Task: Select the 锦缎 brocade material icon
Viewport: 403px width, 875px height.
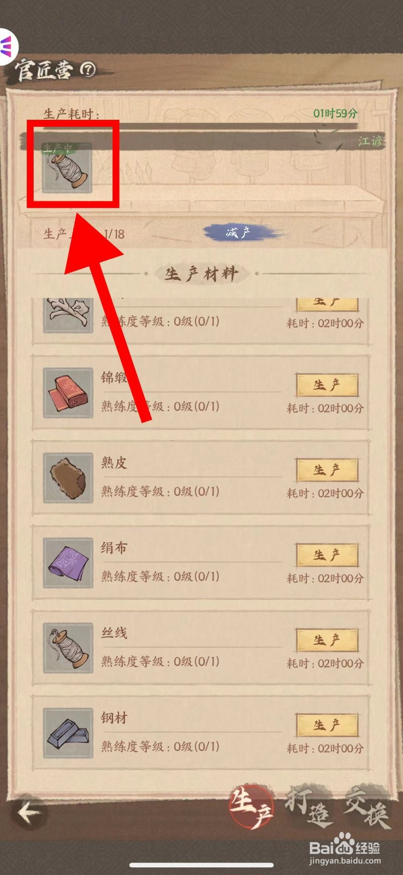Action: click(x=68, y=393)
